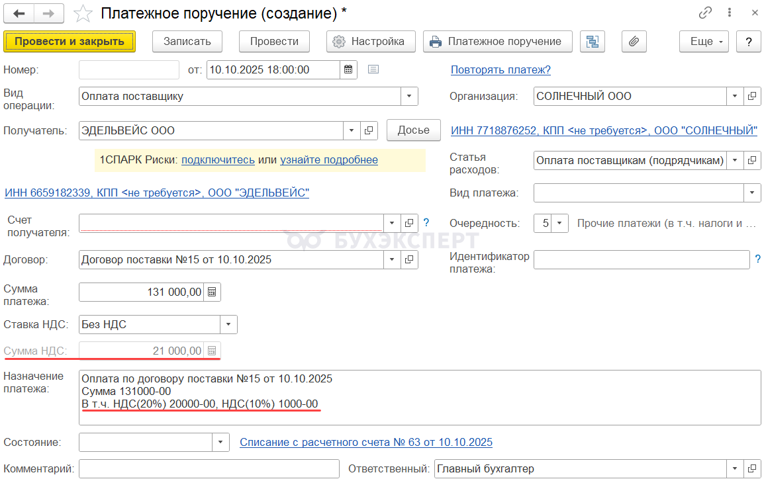Click Провести и закрыть button
The height and width of the screenshot is (481, 762).
[70, 41]
